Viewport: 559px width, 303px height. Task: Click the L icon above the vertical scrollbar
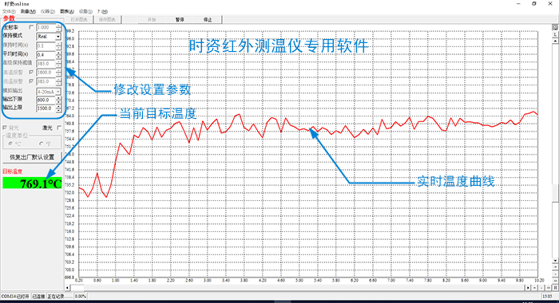coord(555,34)
